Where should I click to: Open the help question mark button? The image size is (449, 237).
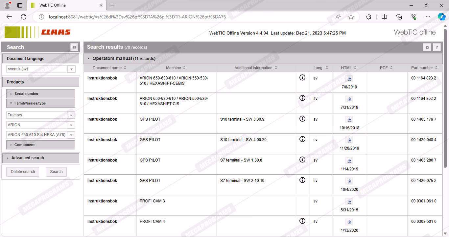tap(437, 48)
